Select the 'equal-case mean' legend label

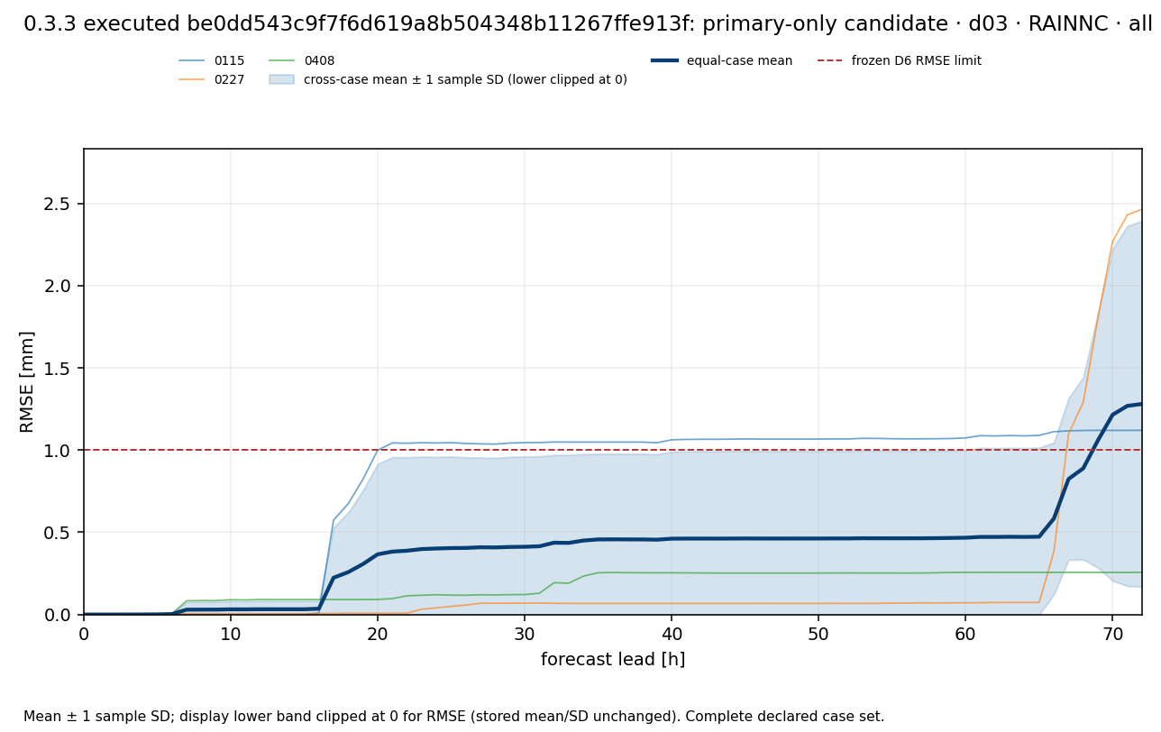click(x=739, y=61)
